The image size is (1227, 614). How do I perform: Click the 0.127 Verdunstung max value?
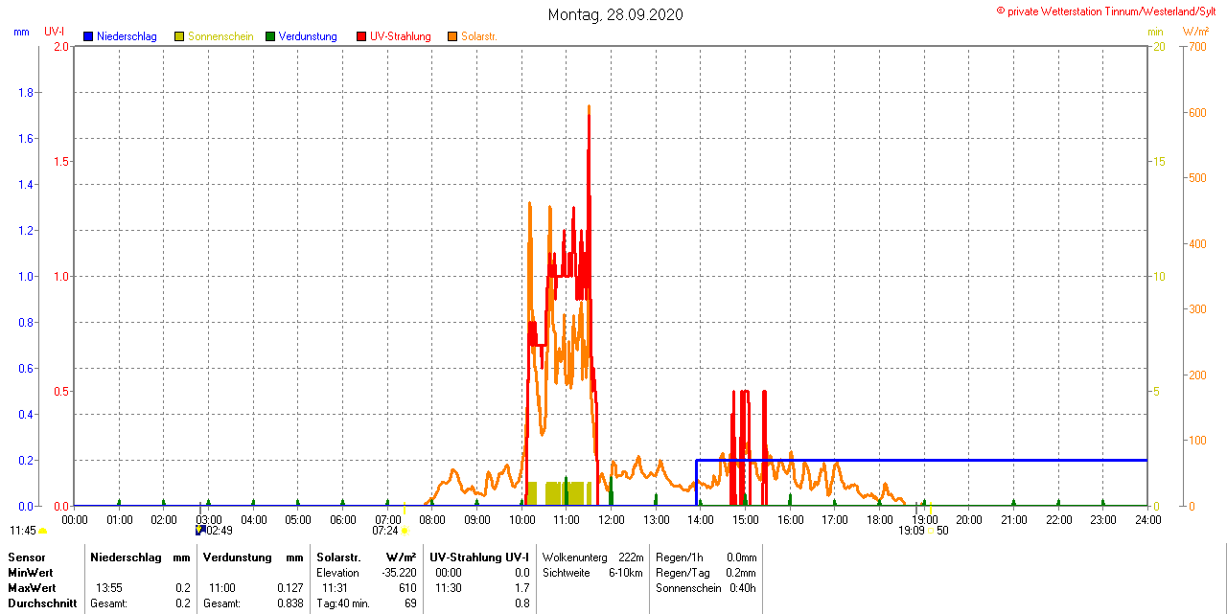tap(289, 587)
